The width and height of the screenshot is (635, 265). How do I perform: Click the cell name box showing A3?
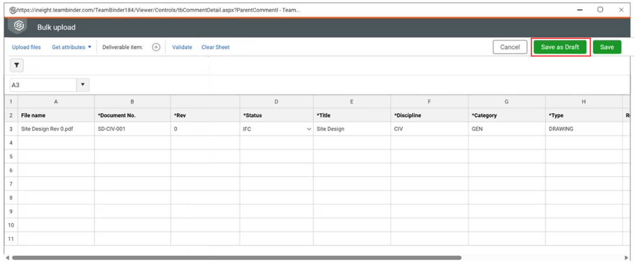click(x=42, y=85)
